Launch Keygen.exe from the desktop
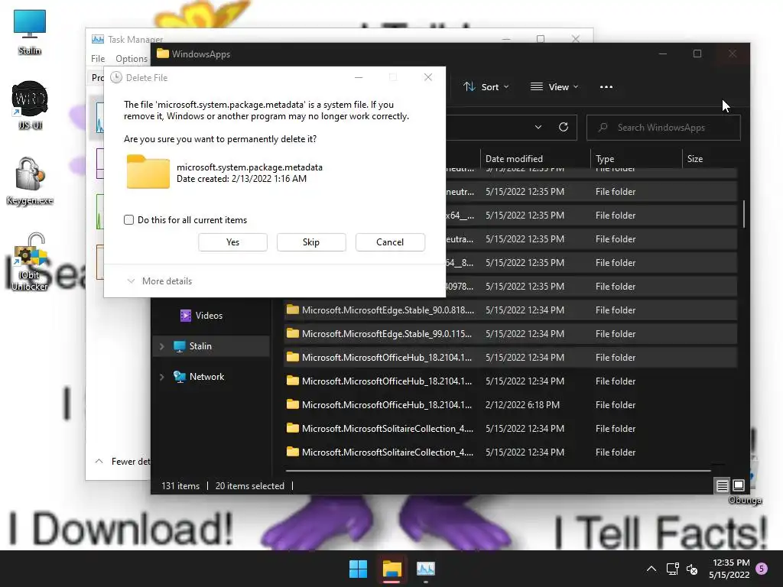This screenshot has height=587, width=783. click(x=30, y=180)
